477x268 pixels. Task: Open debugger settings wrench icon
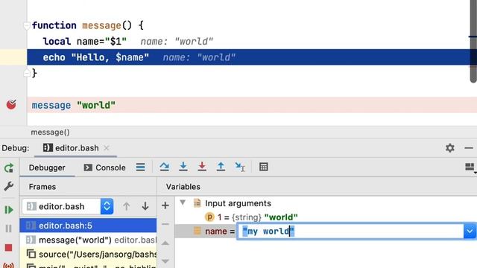tap(9, 186)
